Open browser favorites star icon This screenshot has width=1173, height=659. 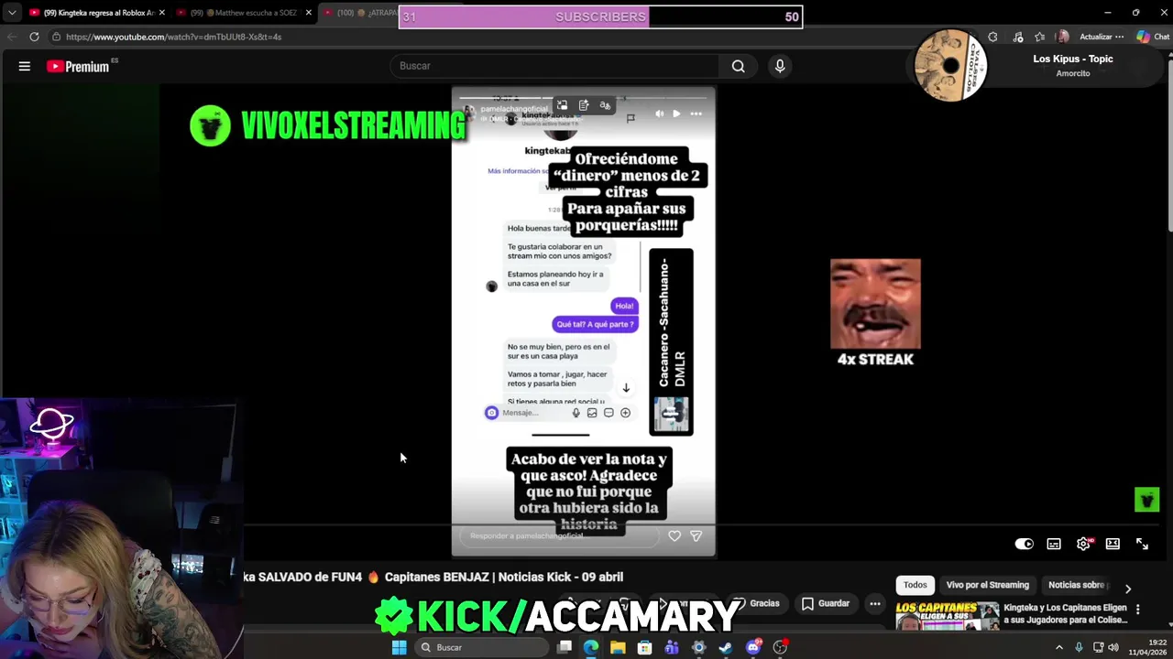[1039, 37]
